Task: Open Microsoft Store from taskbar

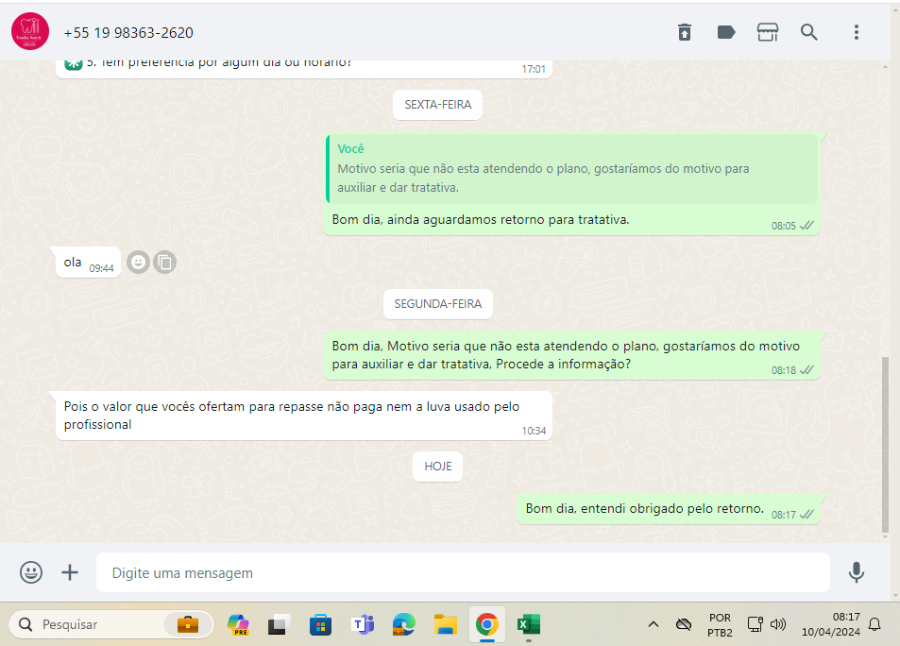Action: 320,624
